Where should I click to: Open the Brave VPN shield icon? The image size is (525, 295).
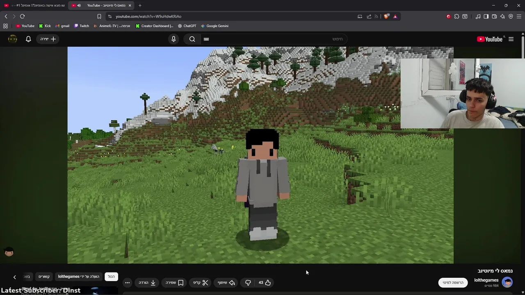tap(511, 16)
